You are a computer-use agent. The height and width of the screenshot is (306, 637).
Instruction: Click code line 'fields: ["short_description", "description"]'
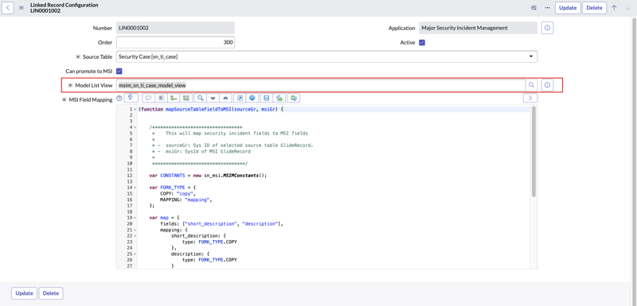221,223
